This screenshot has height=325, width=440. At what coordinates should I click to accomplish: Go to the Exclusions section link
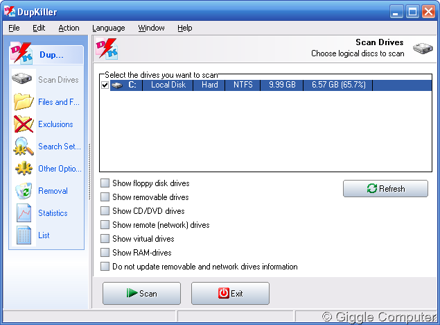pyautogui.click(x=55, y=124)
